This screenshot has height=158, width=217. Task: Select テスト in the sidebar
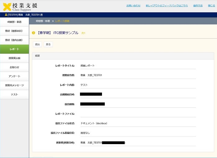pyautogui.click(x=14, y=94)
